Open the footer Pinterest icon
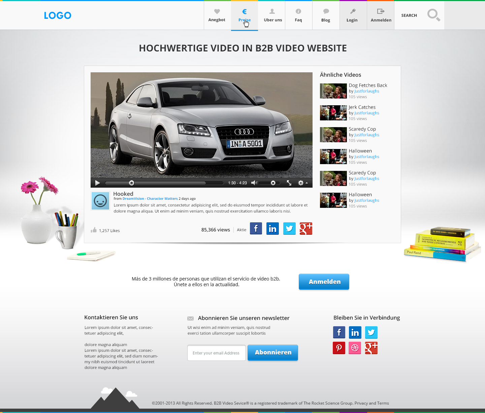 339,348
